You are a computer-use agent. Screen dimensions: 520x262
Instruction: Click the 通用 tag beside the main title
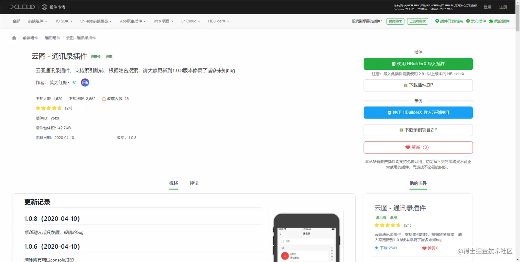pos(109,57)
